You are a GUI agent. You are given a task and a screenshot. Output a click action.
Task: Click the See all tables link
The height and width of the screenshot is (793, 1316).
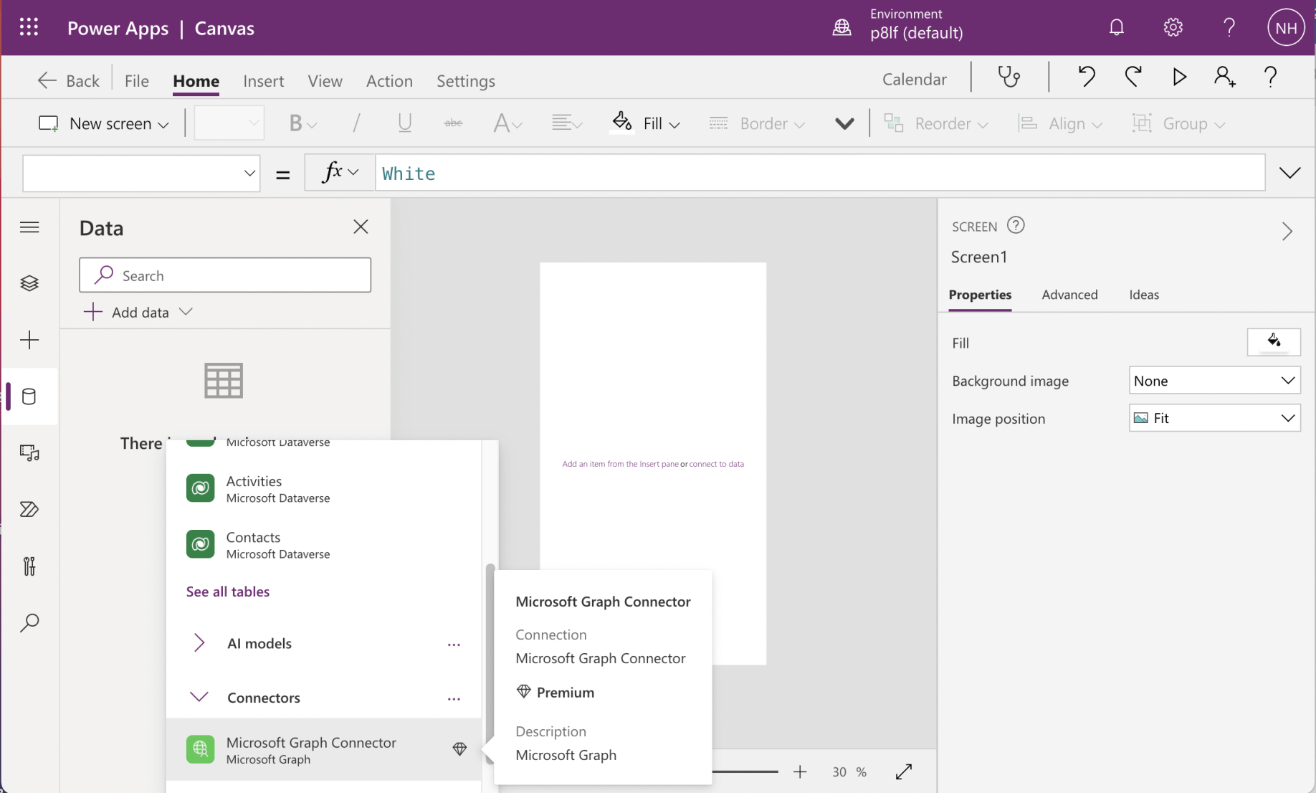[228, 592]
